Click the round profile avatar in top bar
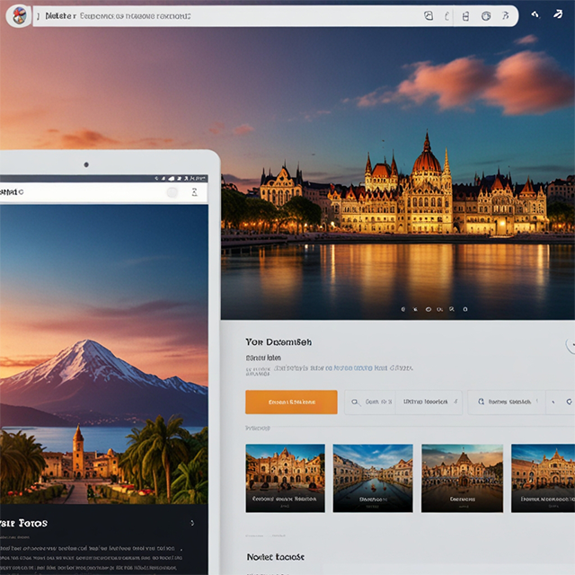Image resolution: width=575 pixels, height=575 pixels. click(20, 15)
